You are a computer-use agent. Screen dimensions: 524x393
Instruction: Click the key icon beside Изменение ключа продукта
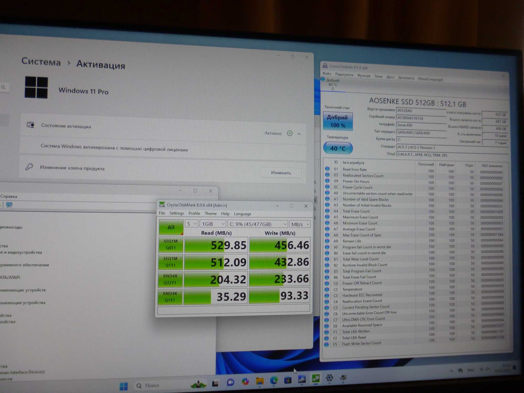pyautogui.click(x=29, y=167)
